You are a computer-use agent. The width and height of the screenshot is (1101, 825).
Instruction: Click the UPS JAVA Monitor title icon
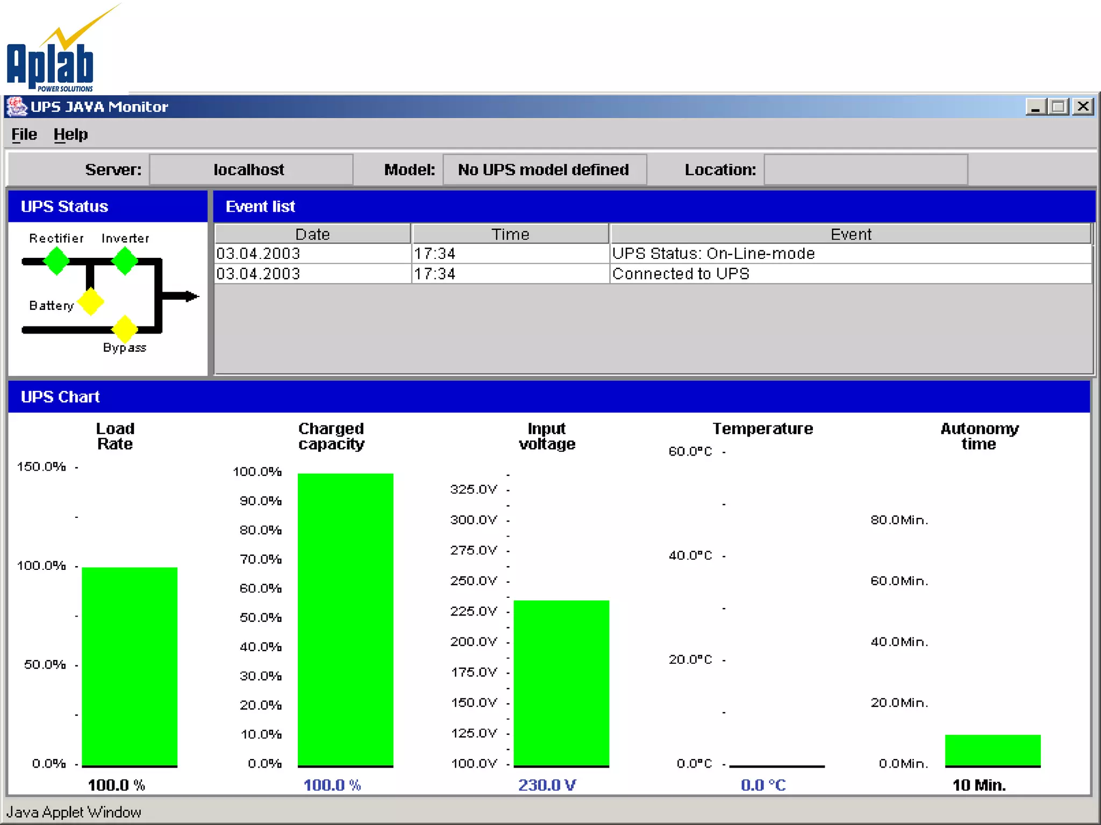pos(16,106)
